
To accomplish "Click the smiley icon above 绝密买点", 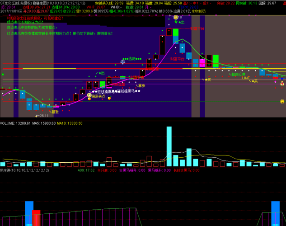I will pos(89,95).
